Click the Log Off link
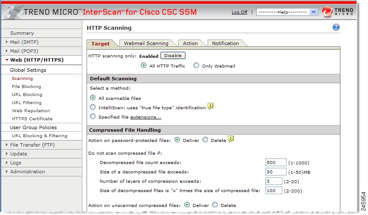Screen dimensions: 368x215 click(x=239, y=12)
